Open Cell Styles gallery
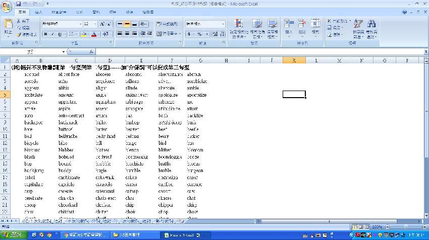This screenshot has height=240, width=429. [x=272, y=29]
